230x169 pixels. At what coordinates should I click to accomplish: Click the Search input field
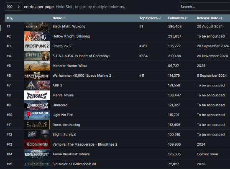tap(204, 7)
